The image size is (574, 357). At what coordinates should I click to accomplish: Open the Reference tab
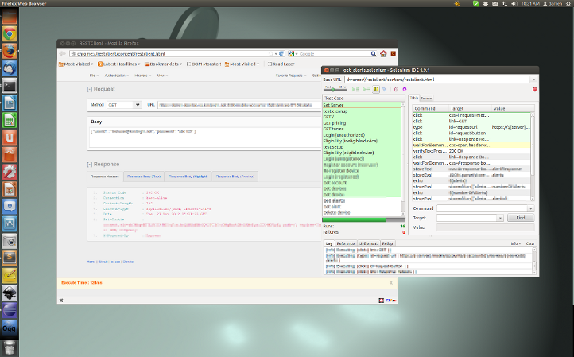pyautogui.click(x=345, y=243)
